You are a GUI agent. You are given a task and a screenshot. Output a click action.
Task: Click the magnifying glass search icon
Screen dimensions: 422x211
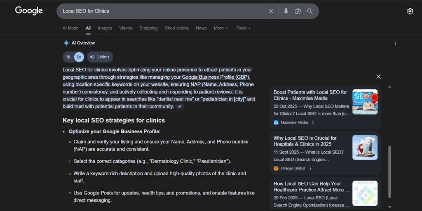tap(310, 11)
